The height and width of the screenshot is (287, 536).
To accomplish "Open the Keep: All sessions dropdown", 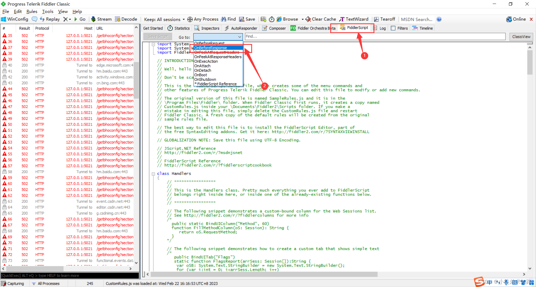I will point(164,19).
